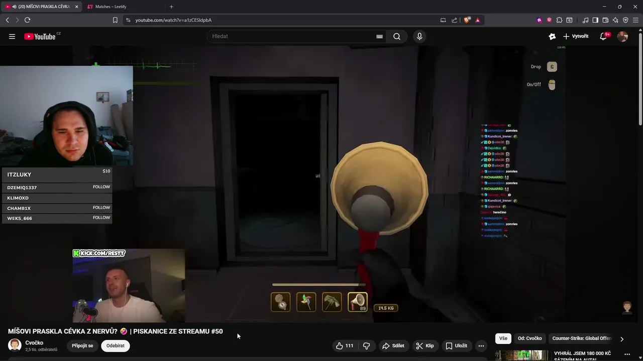Open the Brave Wallet icon
Viewport: 643px width, 361px height.
[605, 20]
